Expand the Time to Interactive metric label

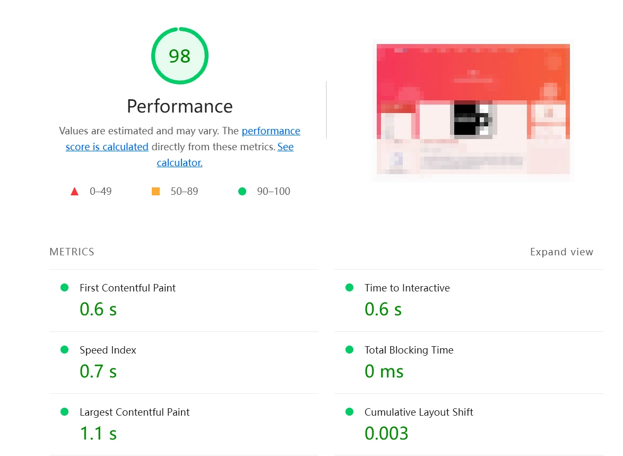pyautogui.click(x=406, y=288)
